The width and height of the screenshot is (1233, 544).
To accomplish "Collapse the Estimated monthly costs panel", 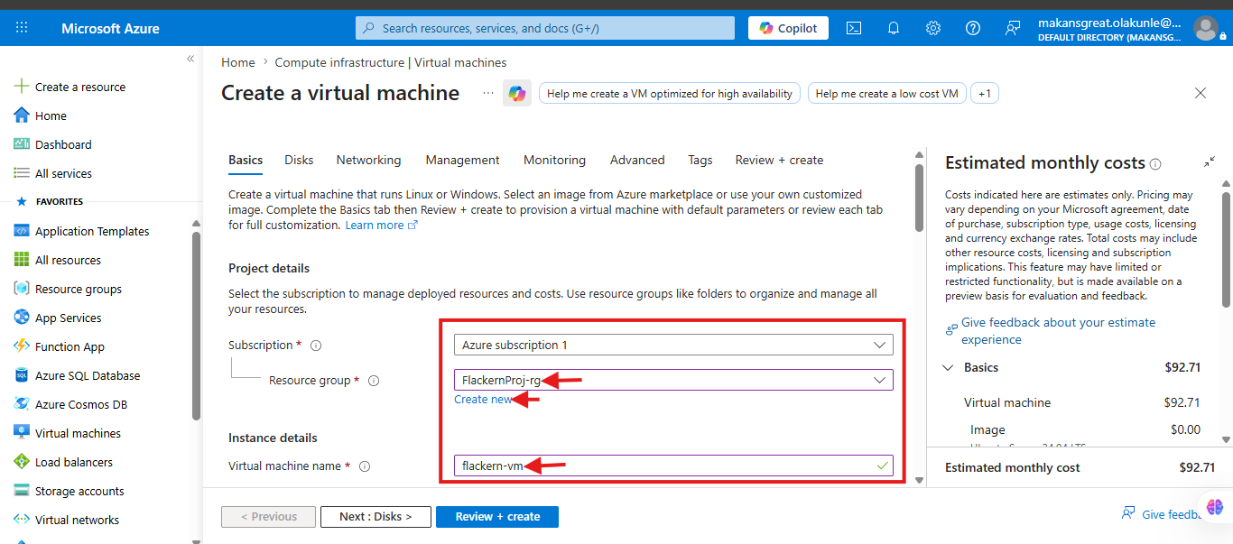I will point(1210,162).
